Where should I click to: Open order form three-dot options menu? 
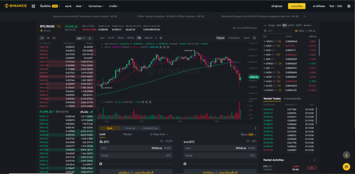point(256,128)
